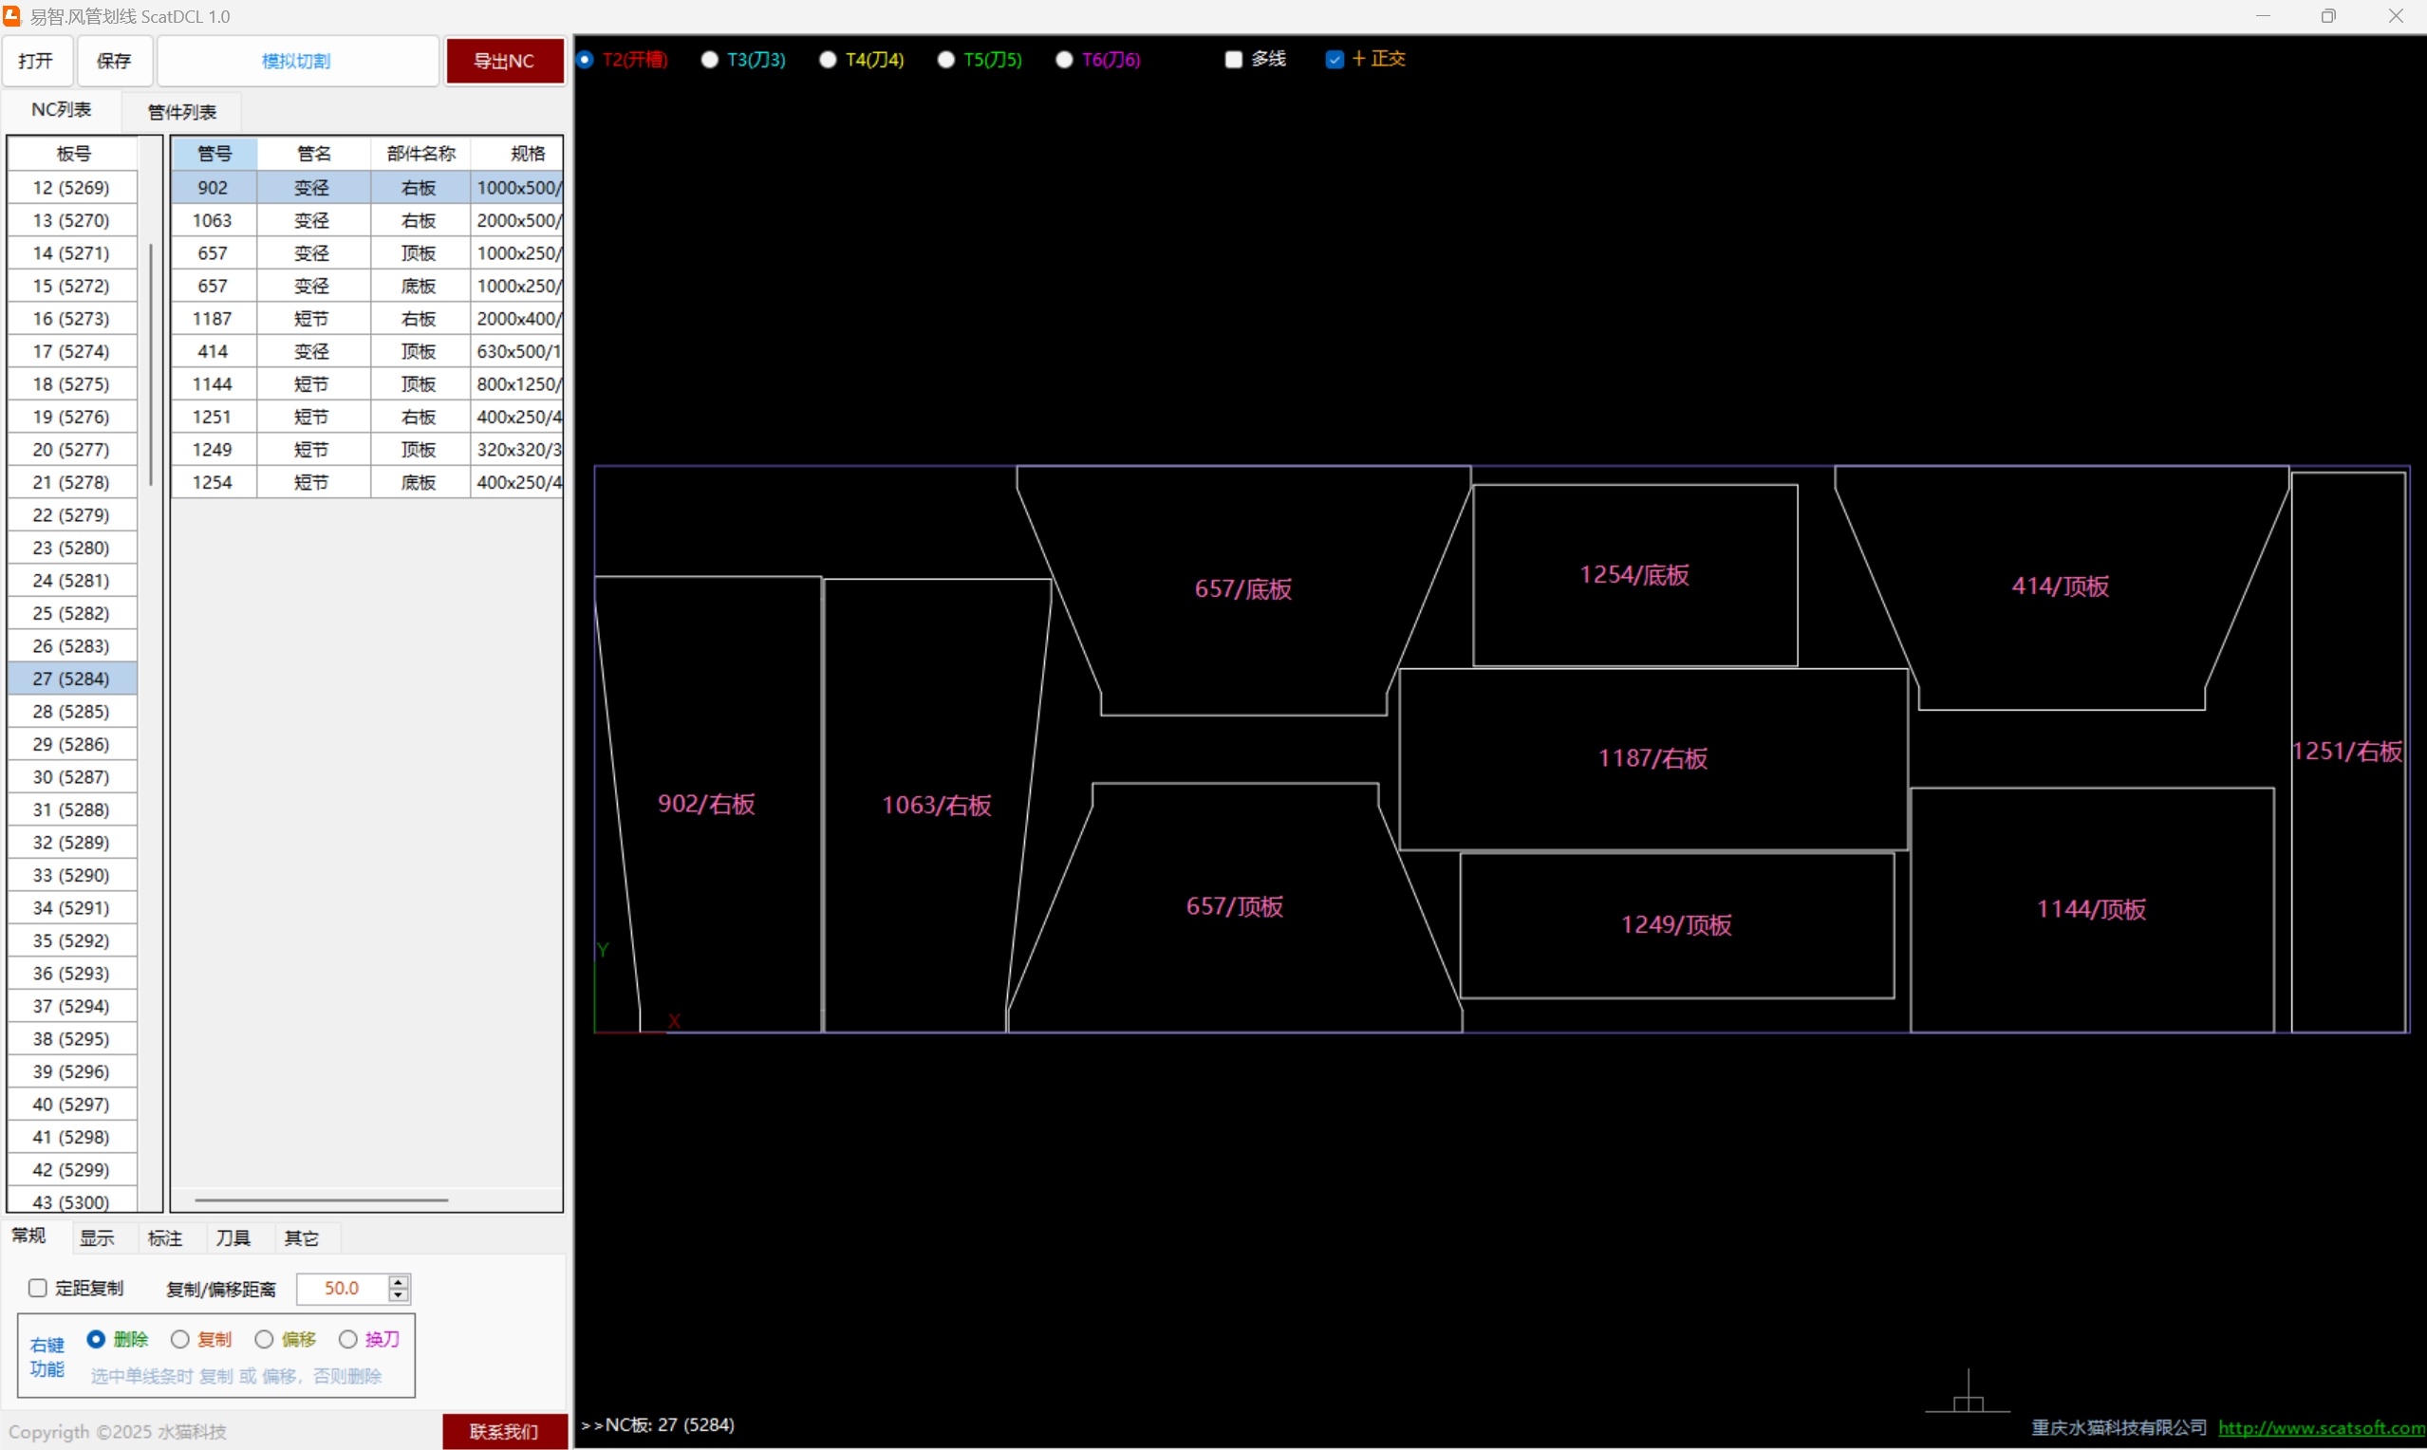Increase copy/offset distance with up arrow

[x=399, y=1281]
